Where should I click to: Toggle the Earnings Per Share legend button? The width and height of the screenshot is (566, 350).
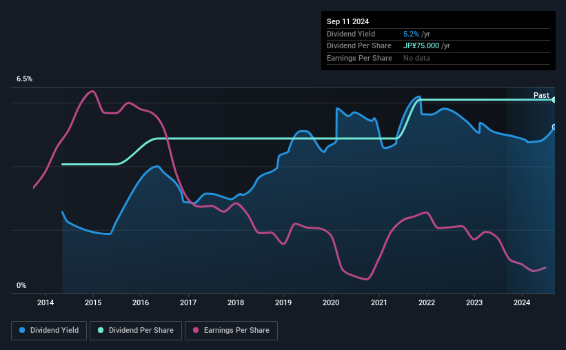coord(231,330)
